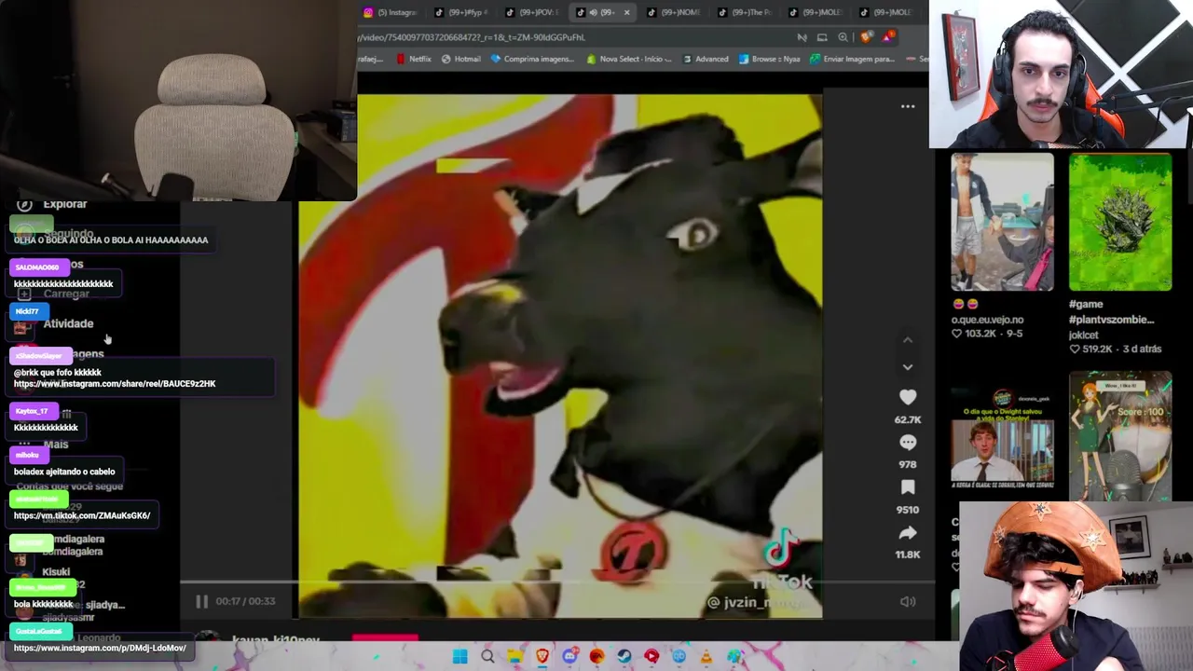This screenshot has height=671, width=1193.
Task: Toggle the video volume speaker icon
Action: (908, 602)
